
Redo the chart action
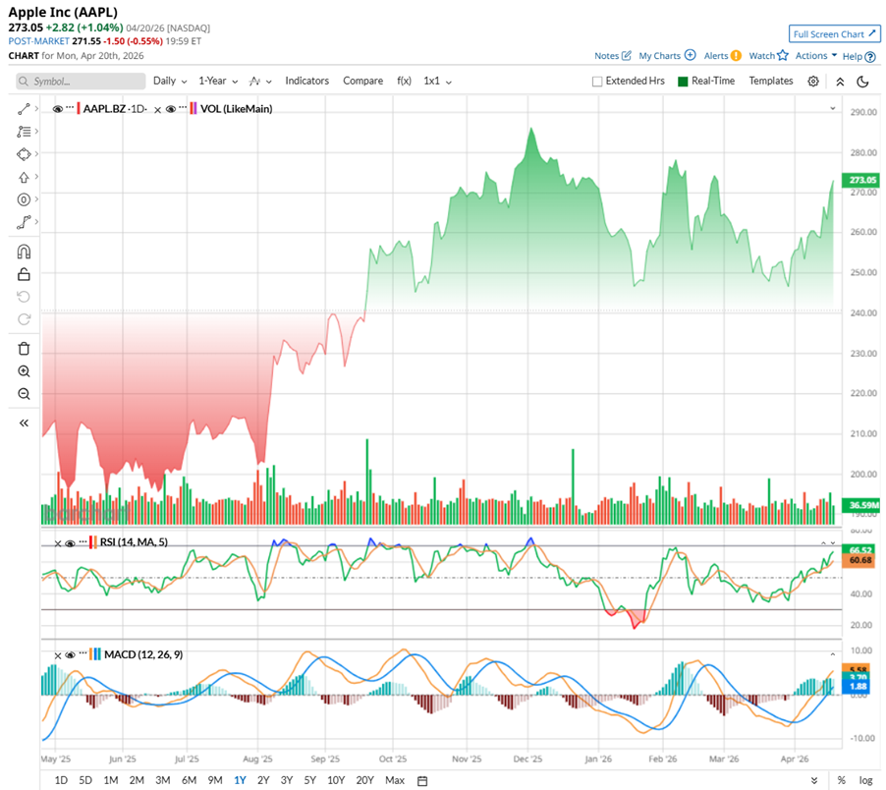24,319
